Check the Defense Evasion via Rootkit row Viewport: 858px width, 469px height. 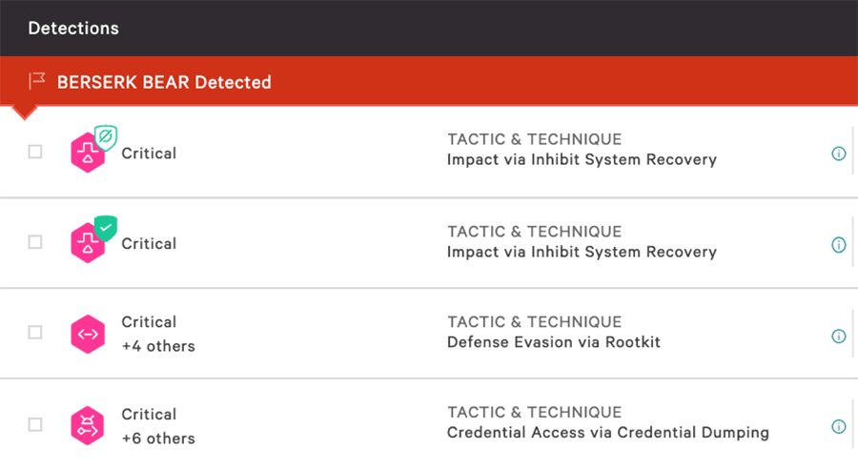coord(35,333)
